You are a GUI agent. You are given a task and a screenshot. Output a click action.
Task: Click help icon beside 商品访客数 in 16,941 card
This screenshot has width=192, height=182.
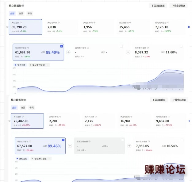pos(131,117)
